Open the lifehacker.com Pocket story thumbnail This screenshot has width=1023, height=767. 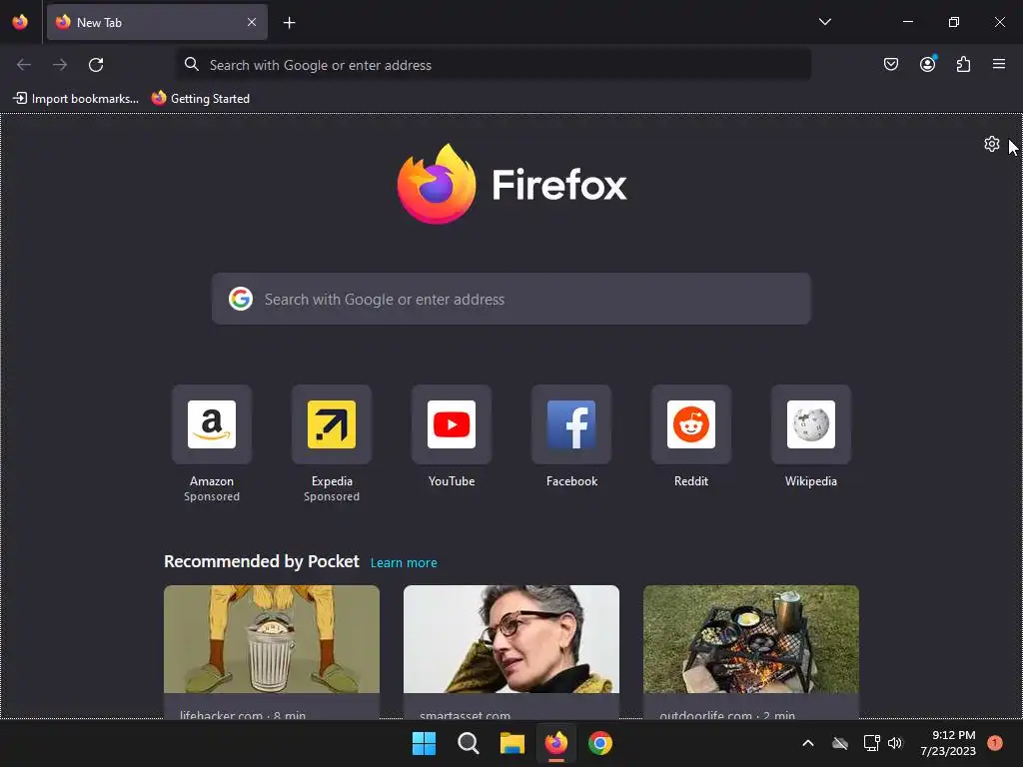pos(272,639)
